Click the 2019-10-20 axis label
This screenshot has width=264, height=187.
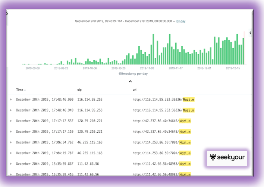(x=118, y=68)
